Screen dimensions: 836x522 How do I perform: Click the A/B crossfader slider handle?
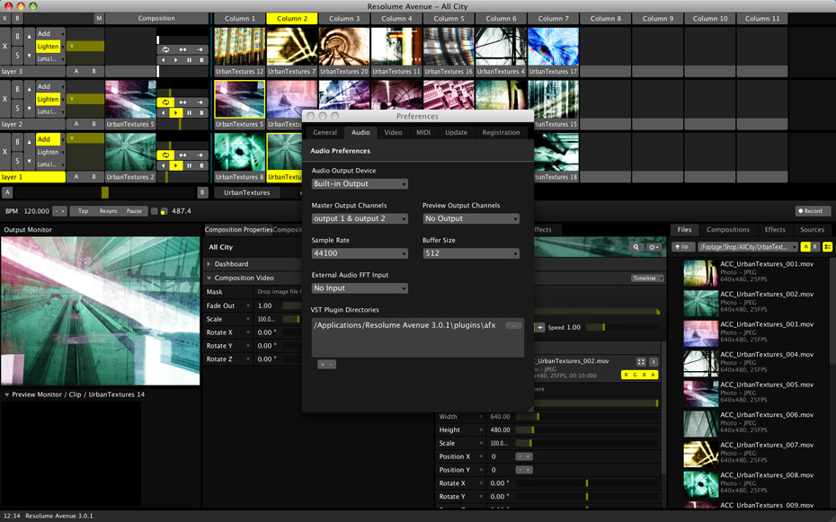point(105,192)
